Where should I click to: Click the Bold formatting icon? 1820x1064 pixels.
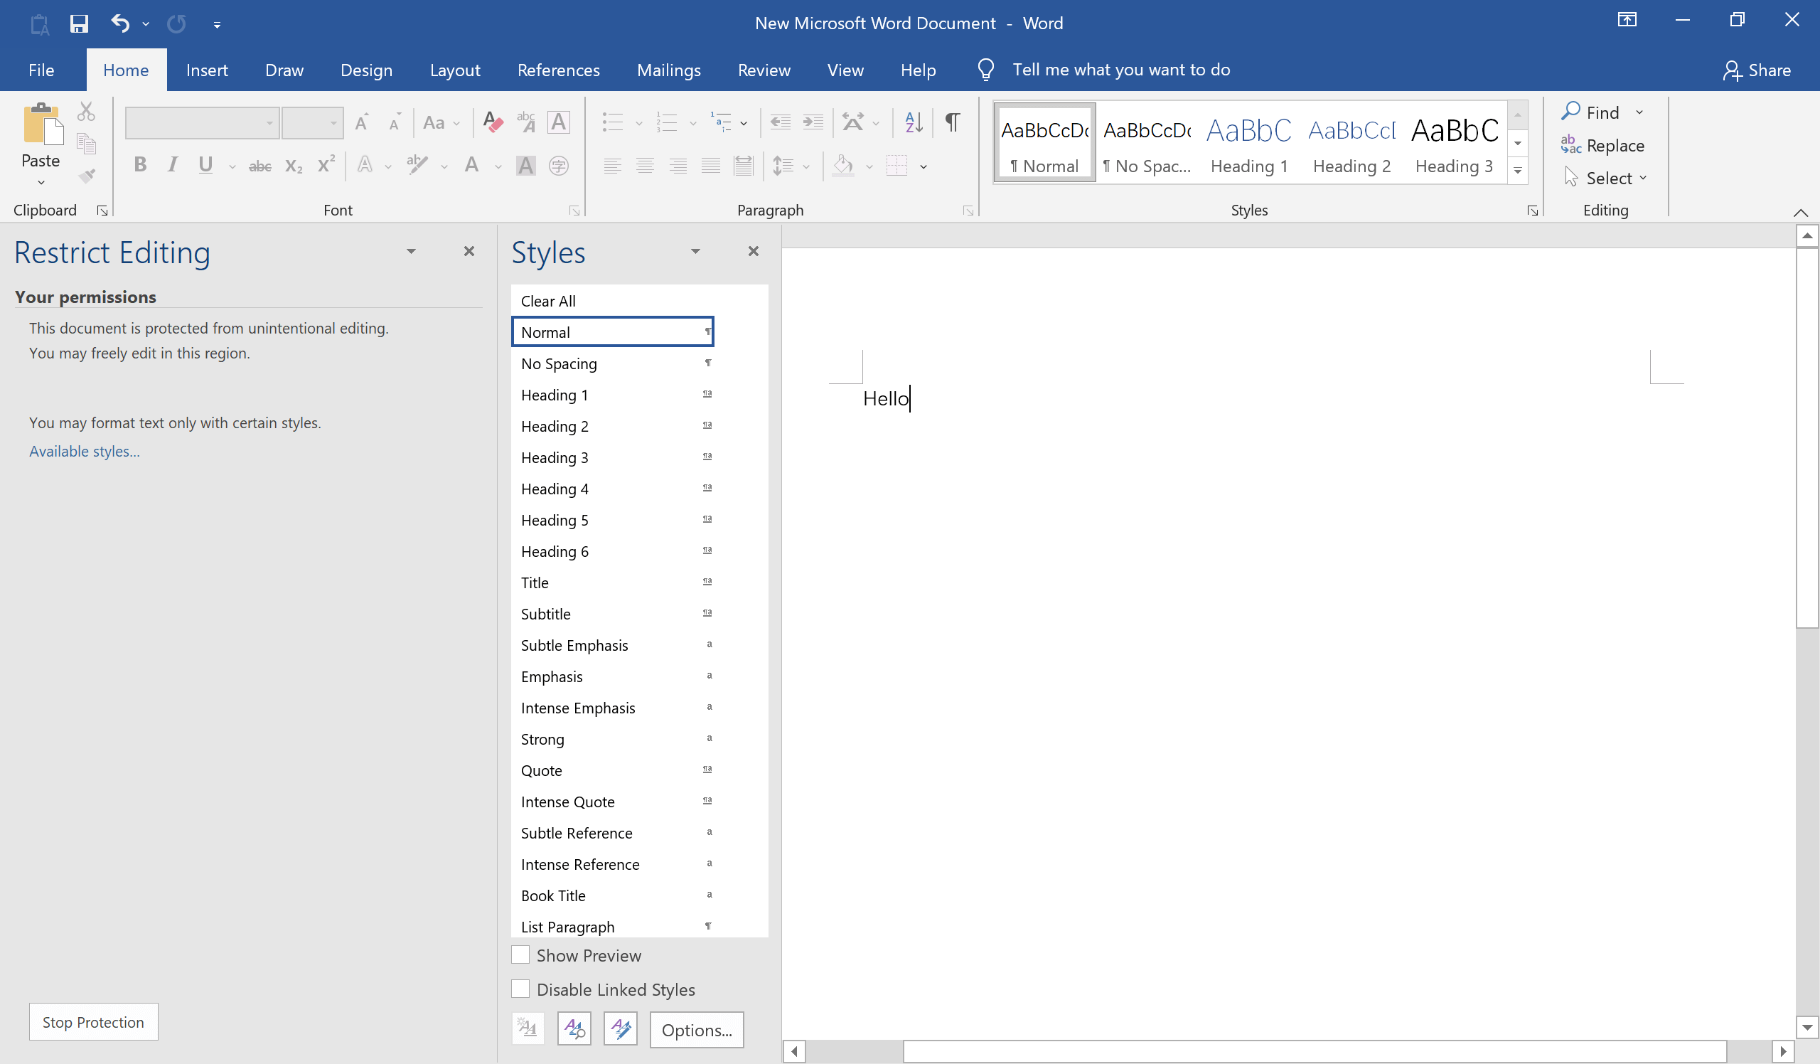(139, 165)
